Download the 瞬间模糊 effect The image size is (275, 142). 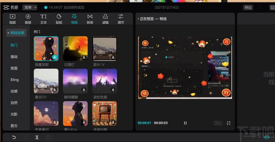coord(84,90)
